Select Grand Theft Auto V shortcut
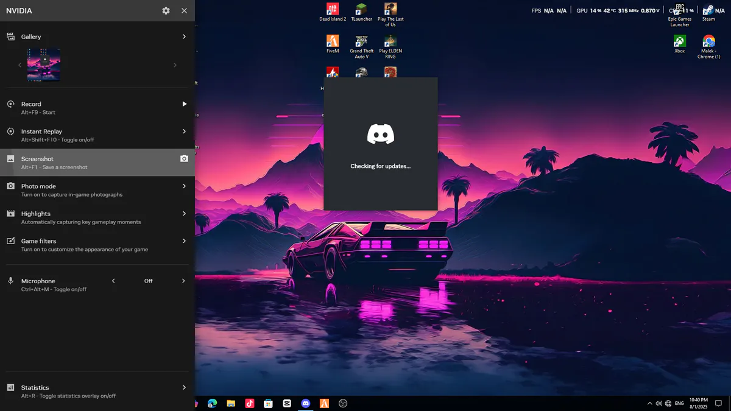The image size is (731, 411). (361, 47)
